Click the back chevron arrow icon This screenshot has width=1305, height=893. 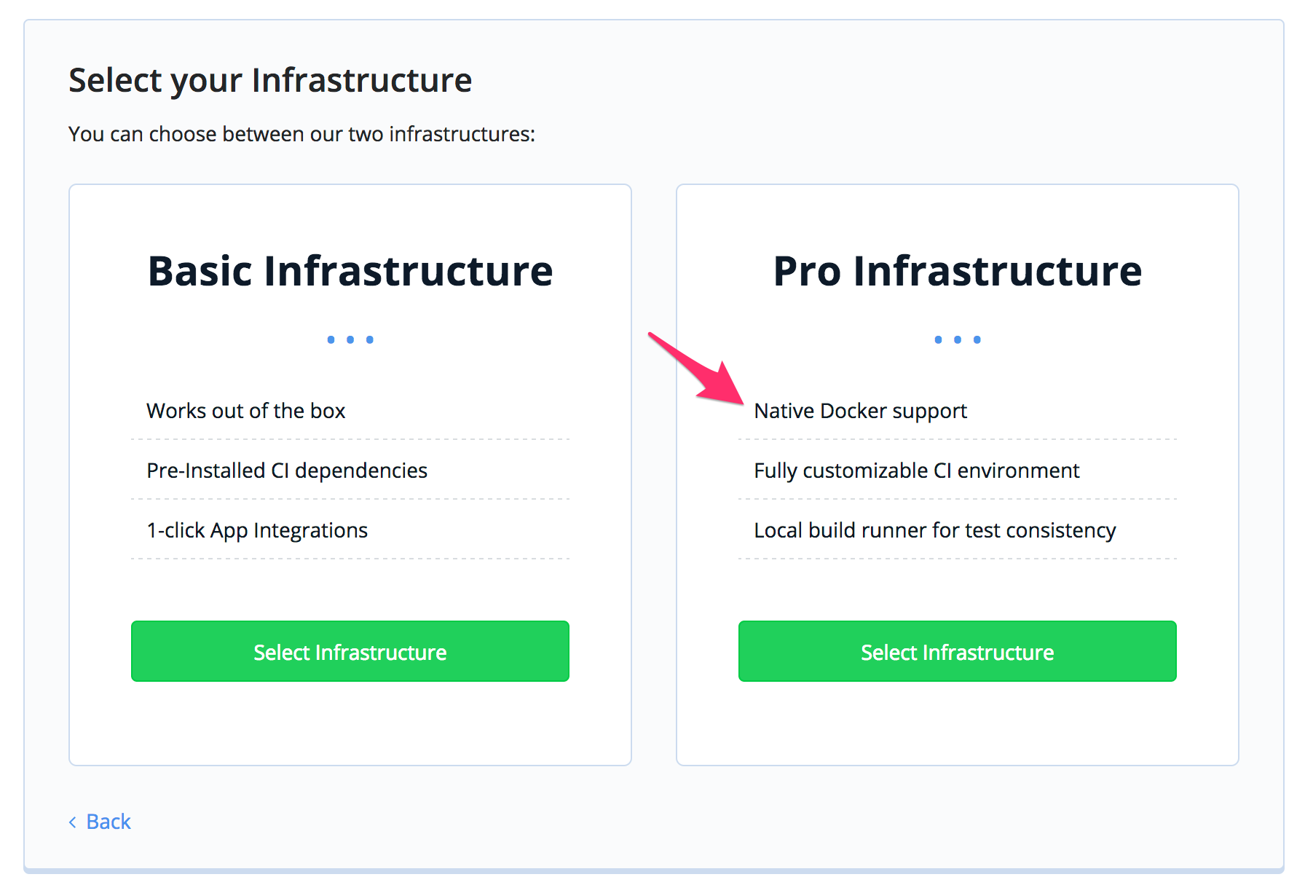click(73, 822)
